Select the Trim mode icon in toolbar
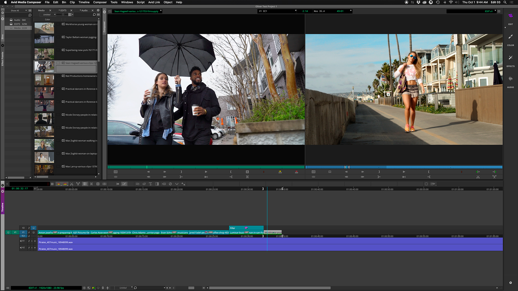 point(91,184)
